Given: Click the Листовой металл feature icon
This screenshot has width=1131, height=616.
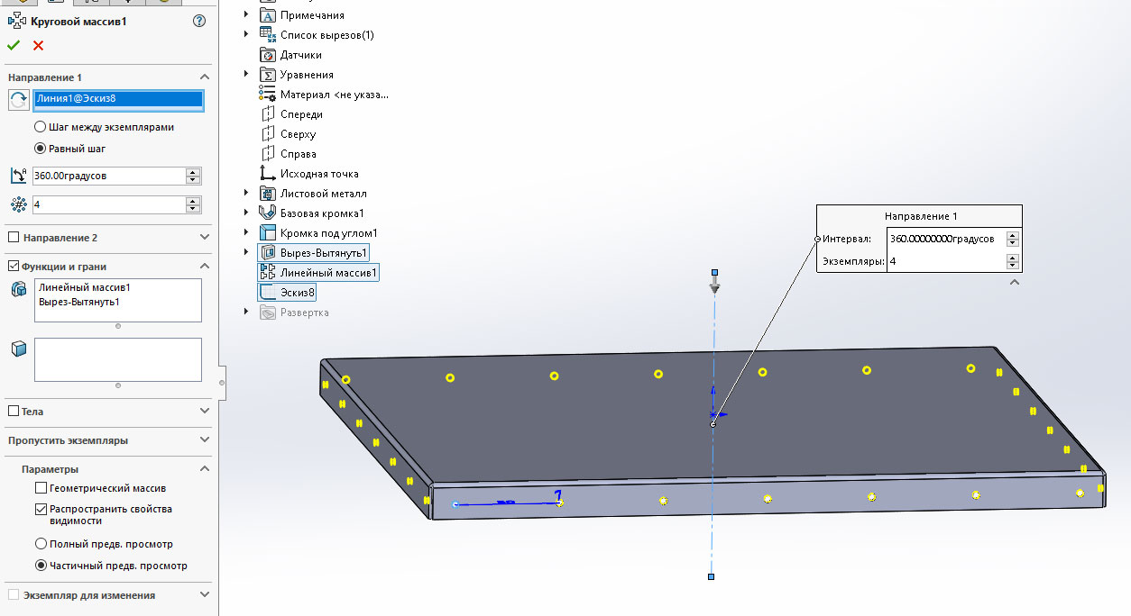Looking at the screenshot, I should (x=267, y=194).
